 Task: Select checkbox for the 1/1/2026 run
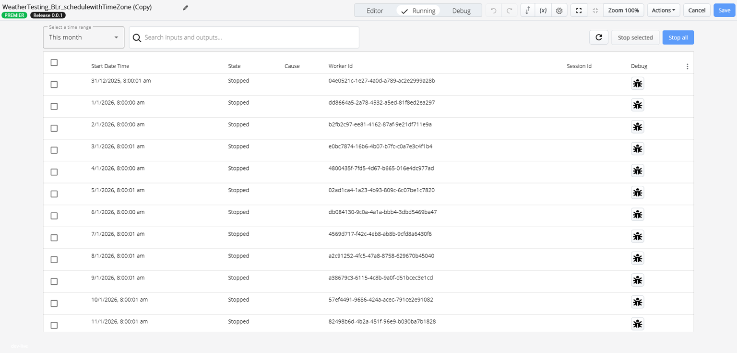coord(54,107)
